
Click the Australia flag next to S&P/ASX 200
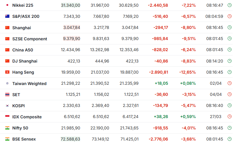click(x=7, y=16)
